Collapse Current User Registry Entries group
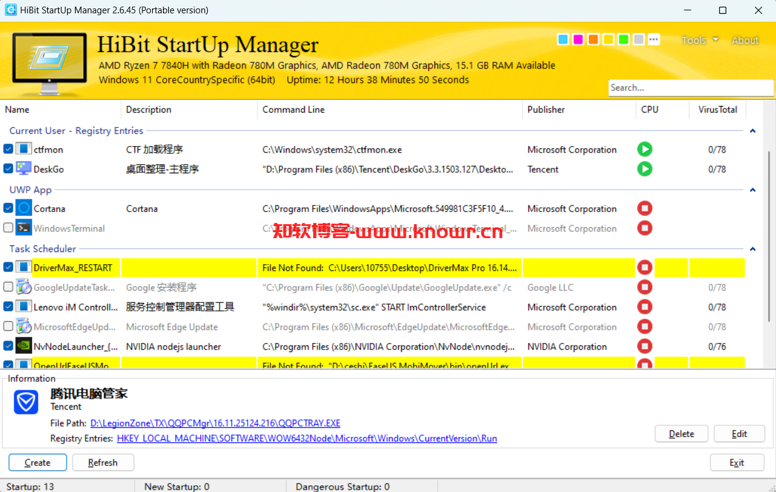The width and height of the screenshot is (776, 492). [x=752, y=131]
